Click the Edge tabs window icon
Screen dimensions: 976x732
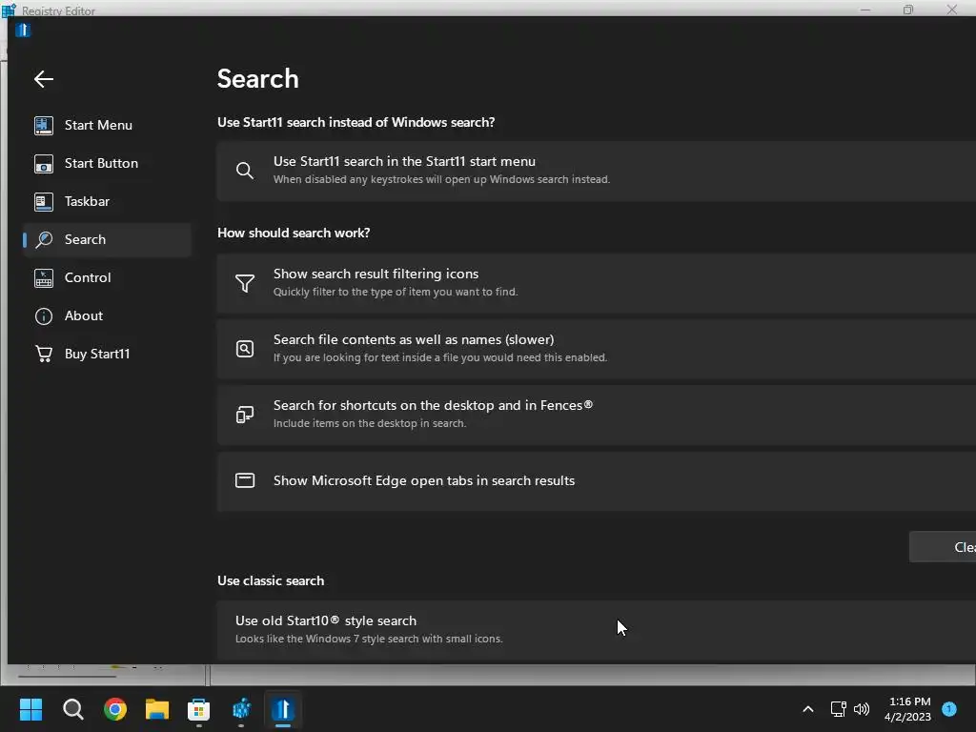click(245, 480)
